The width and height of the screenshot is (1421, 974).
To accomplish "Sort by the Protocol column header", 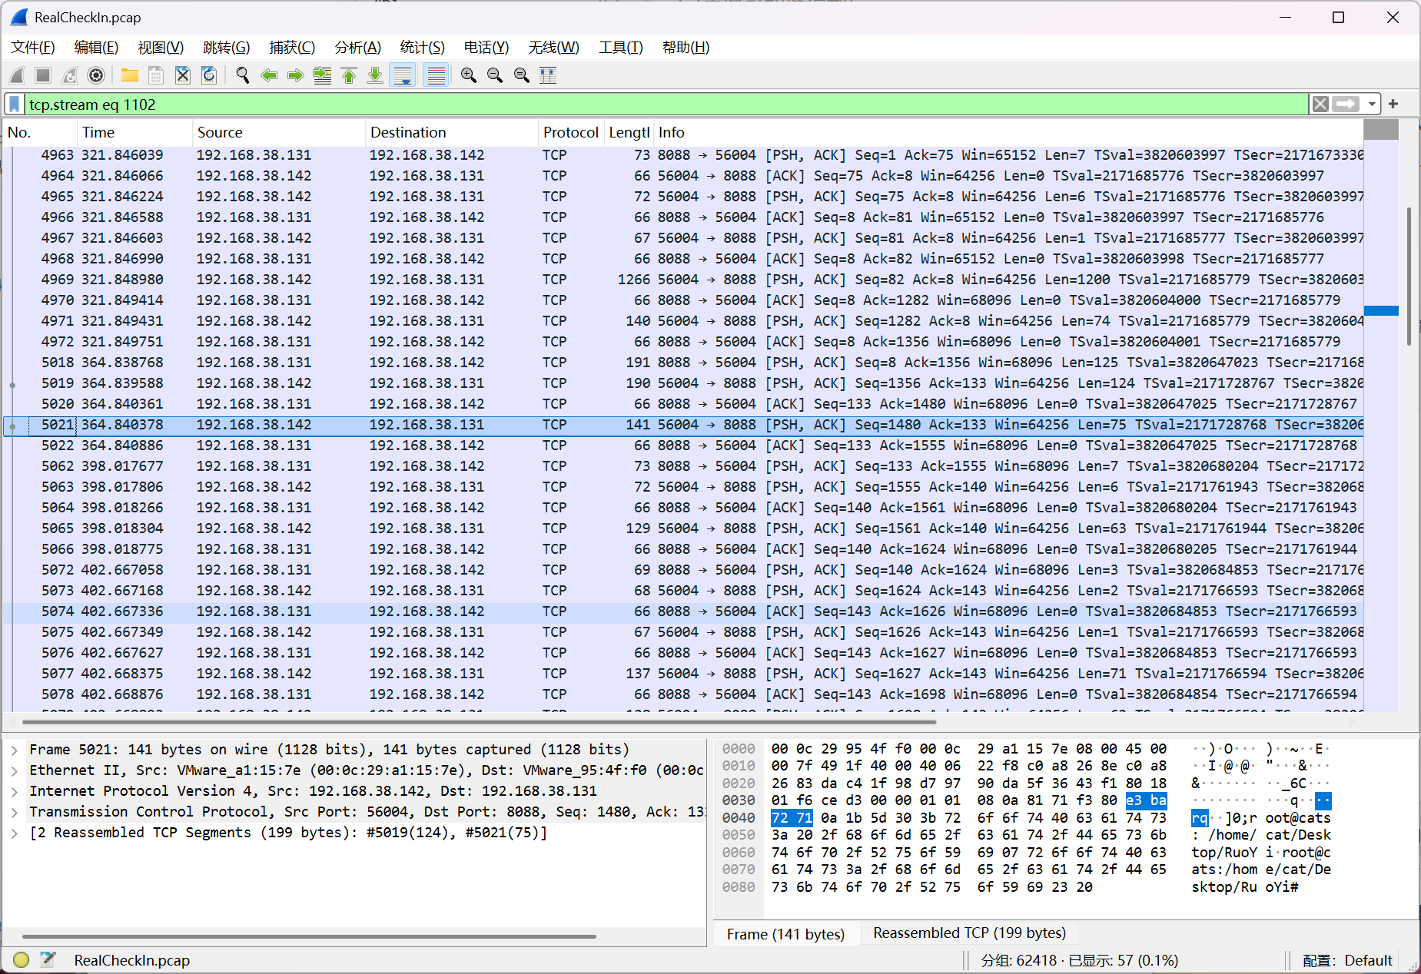I will 571,132.
